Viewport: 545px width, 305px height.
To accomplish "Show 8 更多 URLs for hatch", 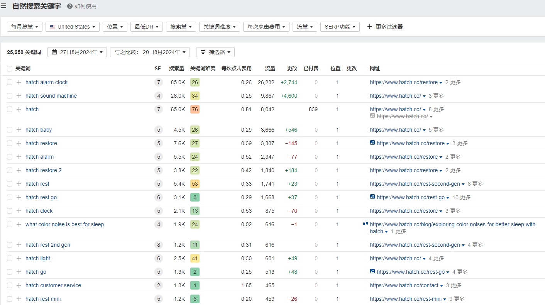I will coord(436,109).
